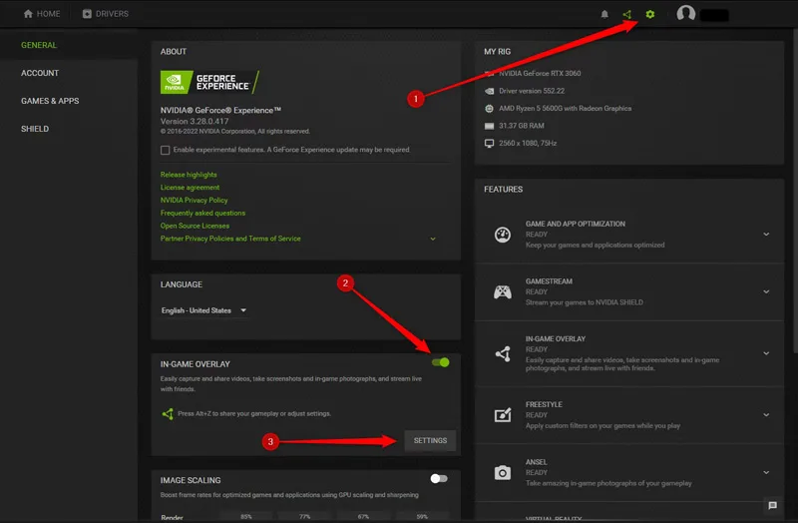Expand In-Game Overlay feature chevron
Screen dimensions: 798x523
coord(766,353)
